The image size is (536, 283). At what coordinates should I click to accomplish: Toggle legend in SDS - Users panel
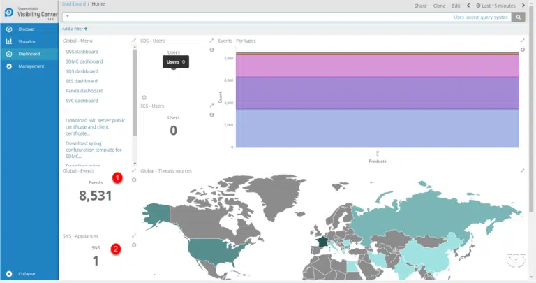point(212,50)
